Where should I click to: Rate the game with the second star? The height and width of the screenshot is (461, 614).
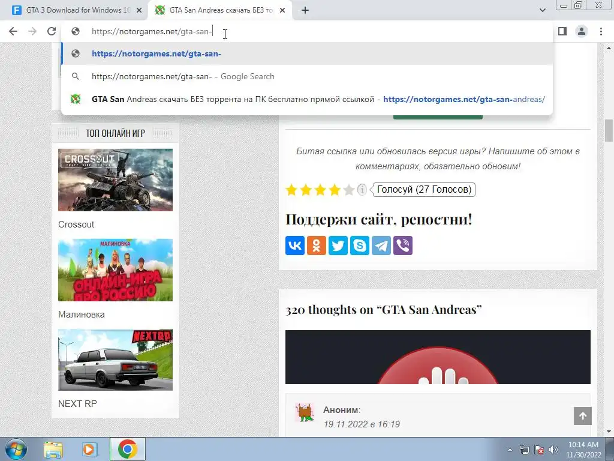point(306,190)
